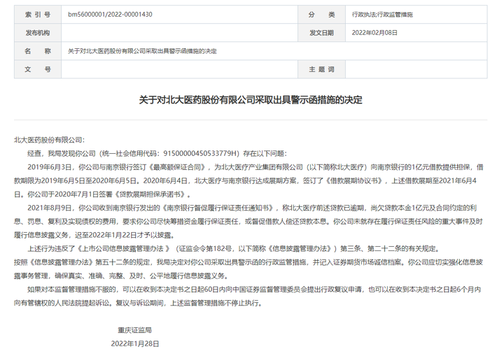
Task: Click the 发布机构 label cell
Action: (38, 33)
